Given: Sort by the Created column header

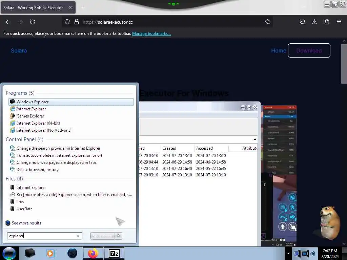Looking at the screenshot, I should [x=178, y=148].
